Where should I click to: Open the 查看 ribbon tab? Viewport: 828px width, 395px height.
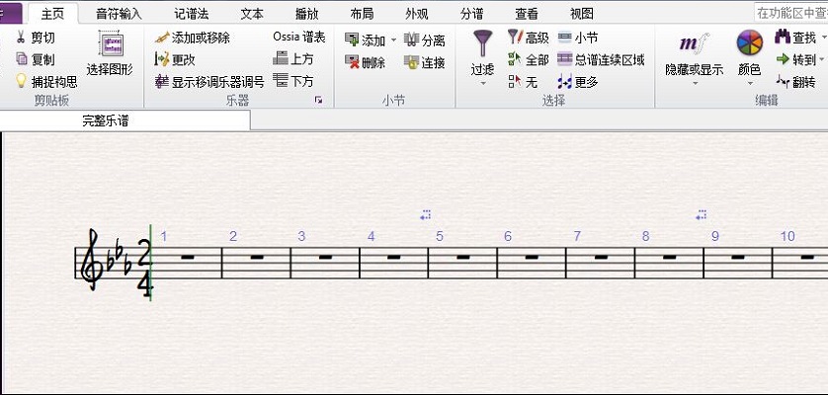tap(527, 14)
